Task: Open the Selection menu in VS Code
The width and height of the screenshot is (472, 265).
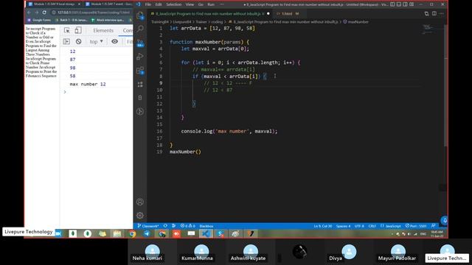Action: click(174, 4)
